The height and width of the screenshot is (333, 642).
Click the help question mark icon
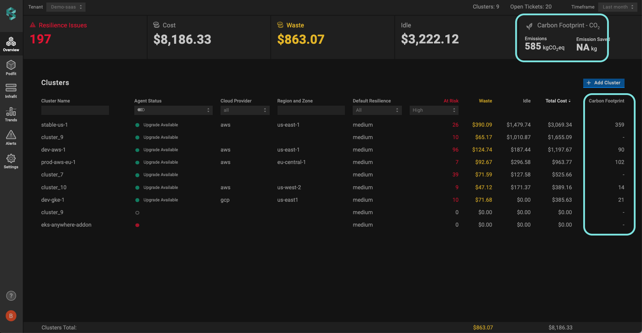click(11, 296)
